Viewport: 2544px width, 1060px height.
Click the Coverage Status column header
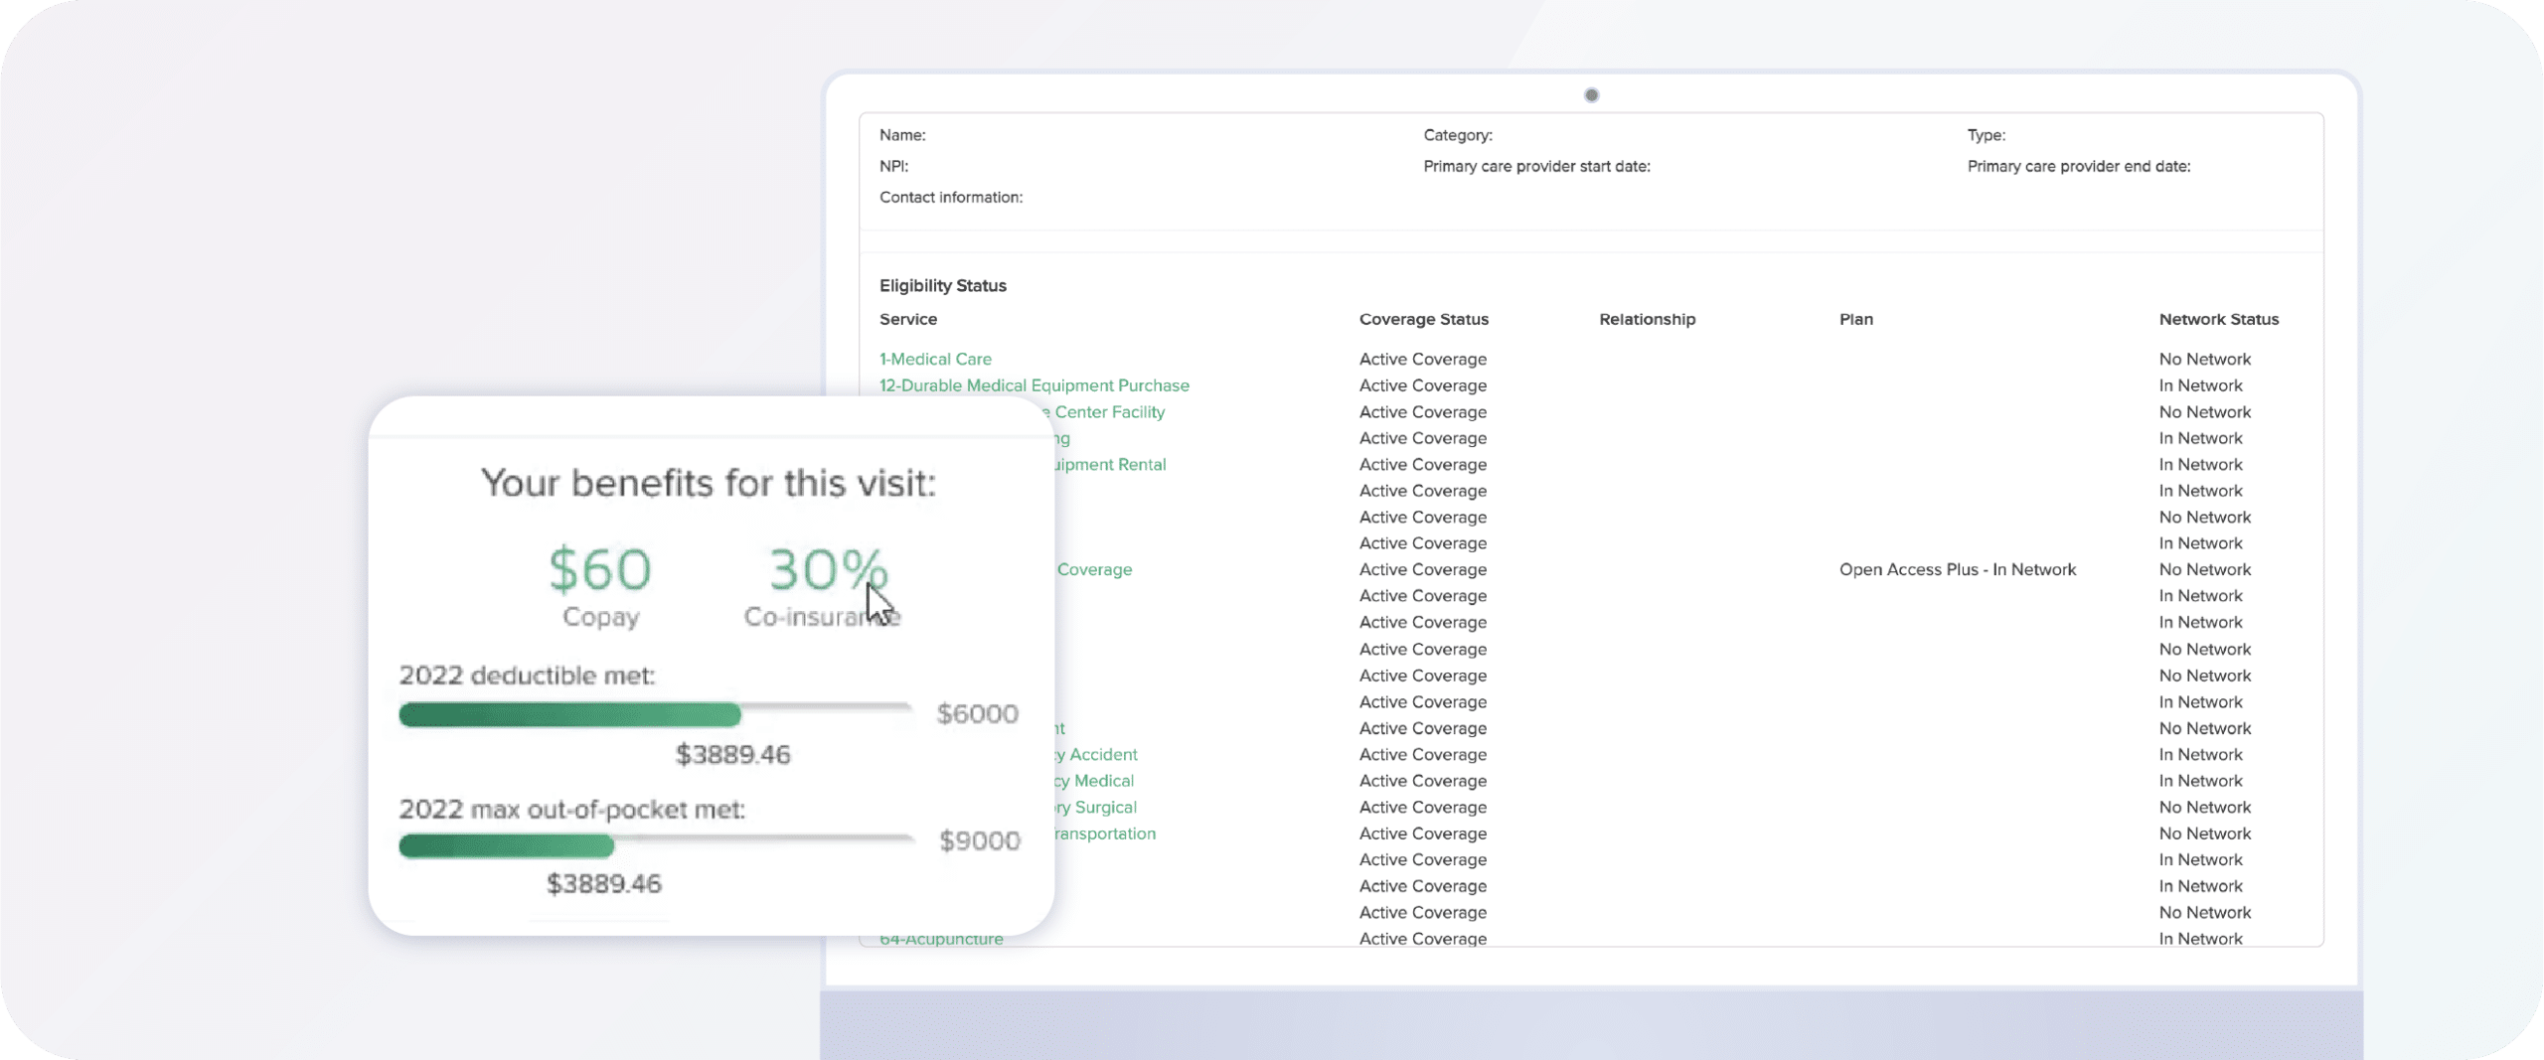click(1423, 319)
